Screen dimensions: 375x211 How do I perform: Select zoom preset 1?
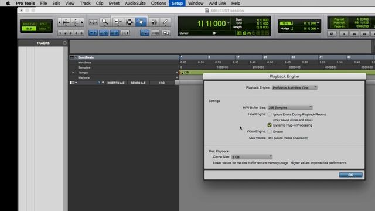click(x=60, y=33)
